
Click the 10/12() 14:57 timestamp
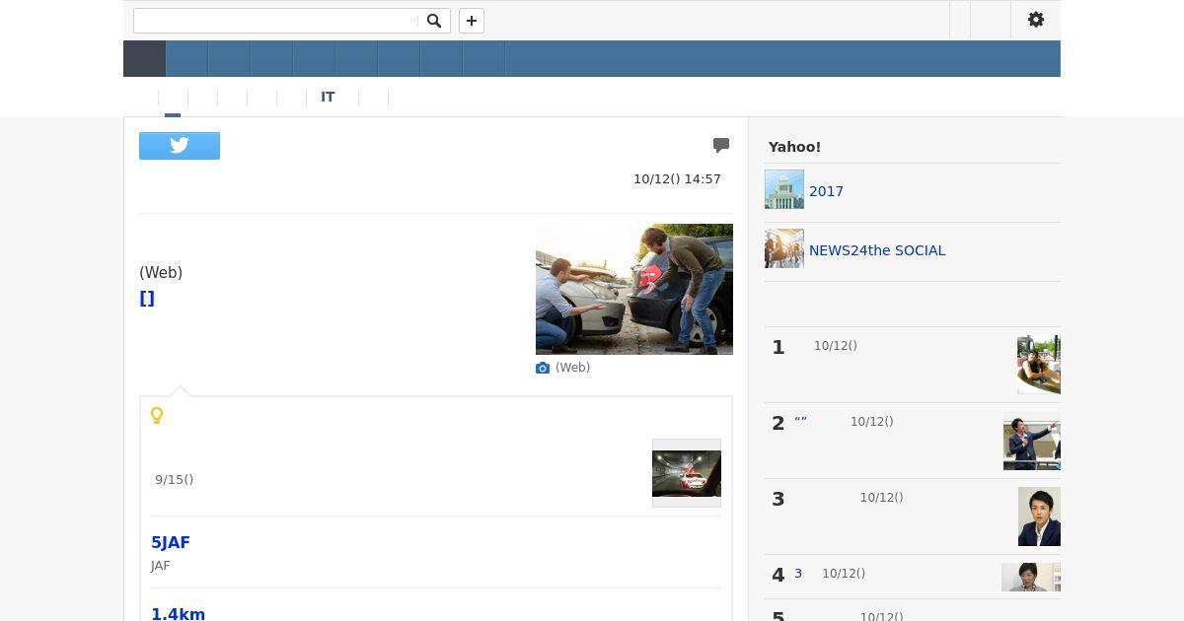pyautogui.click(x=677, y=179)
